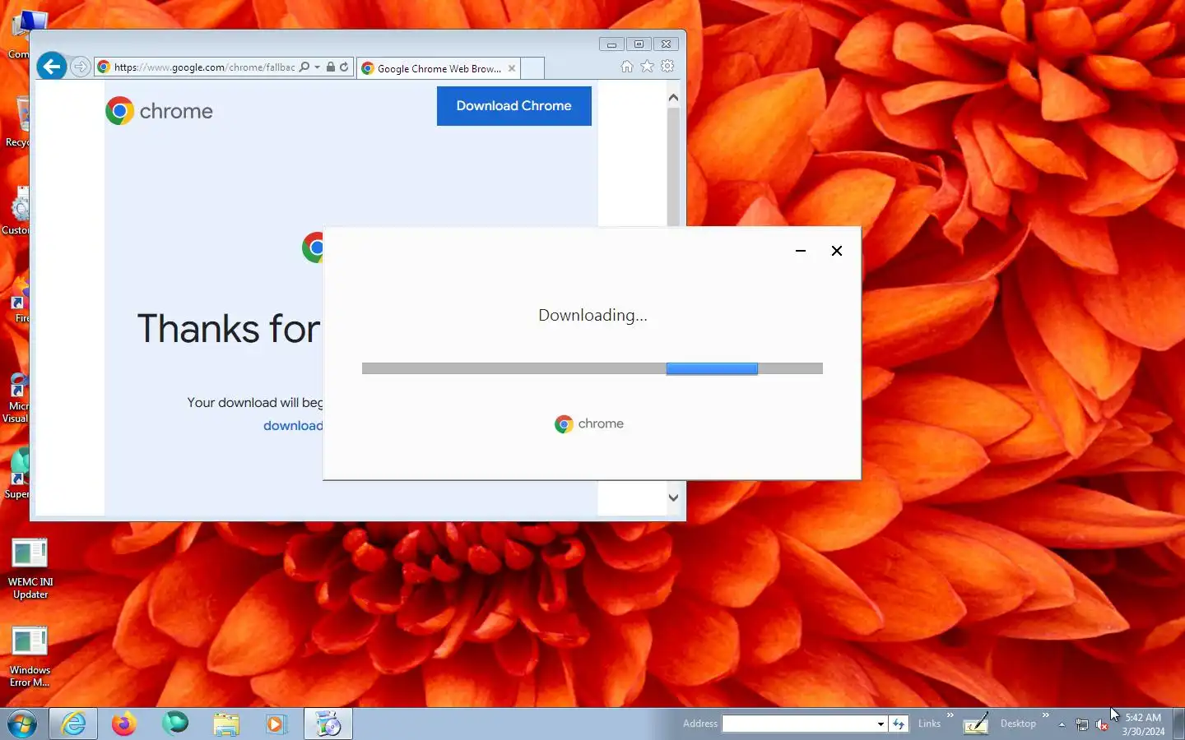
Task: Open Windows Error M... desktop shortcut
Action: [x=30, y=656]
